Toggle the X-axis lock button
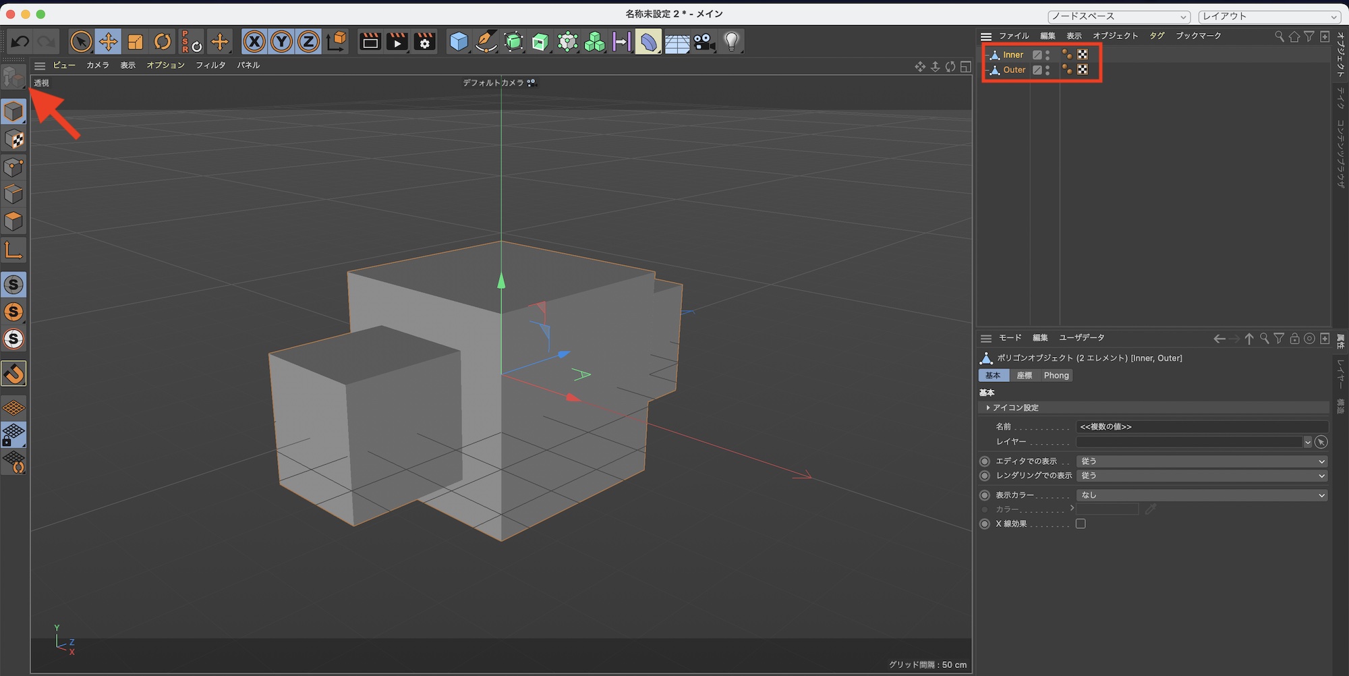Screen dimensions: 1349x676 pos(254,42)
